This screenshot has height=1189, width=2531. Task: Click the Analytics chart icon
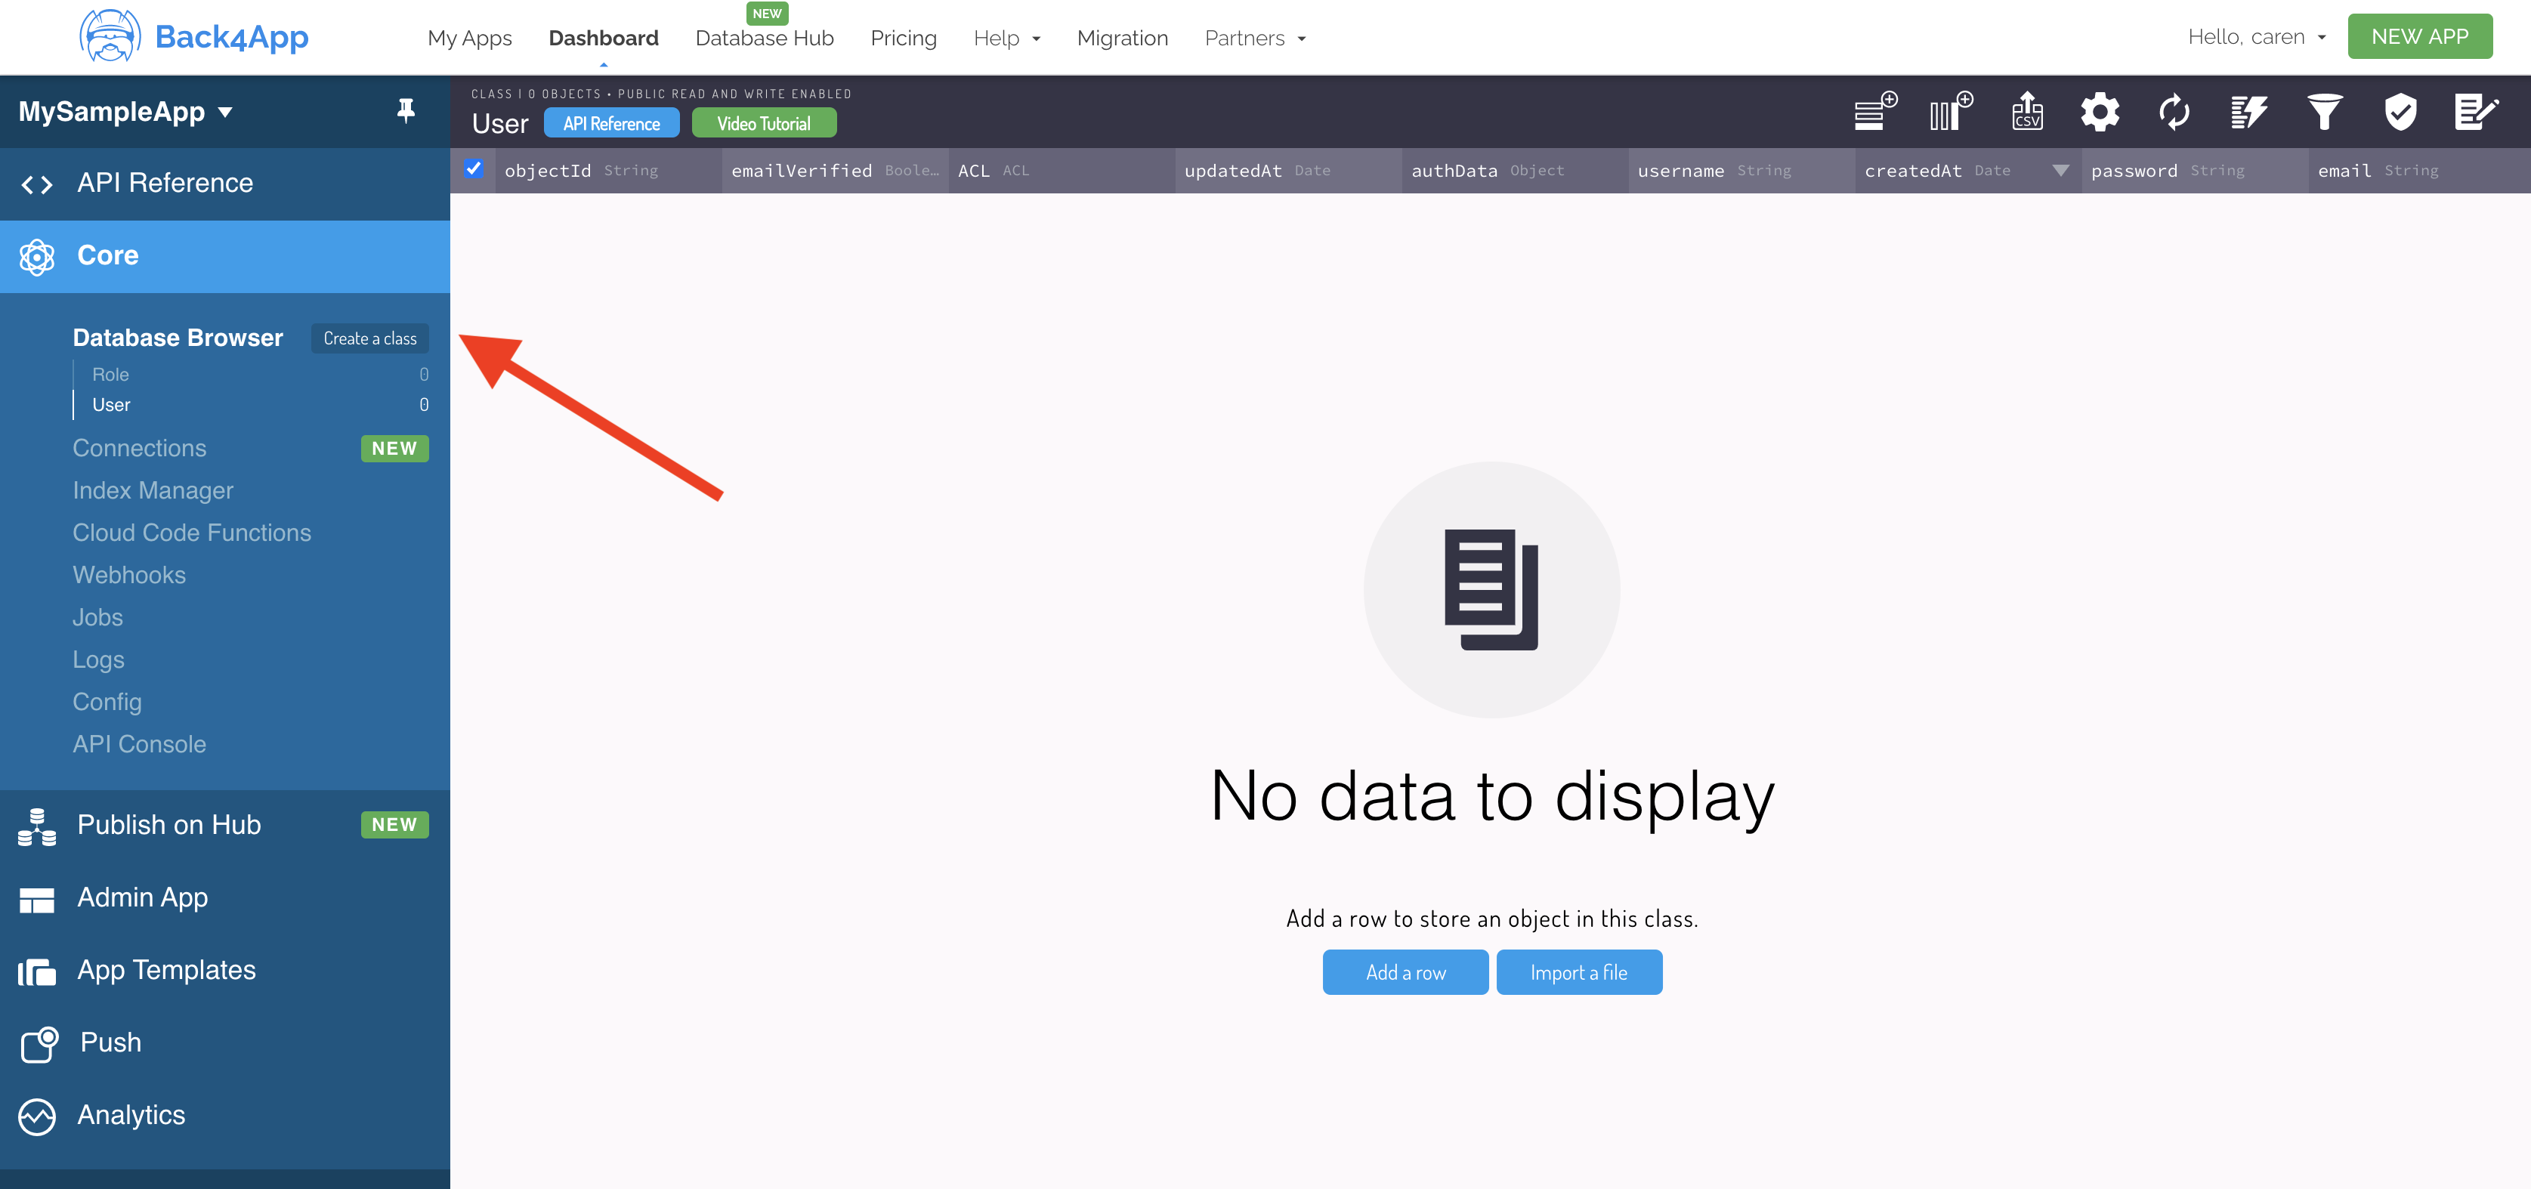tap(37, 1116)
